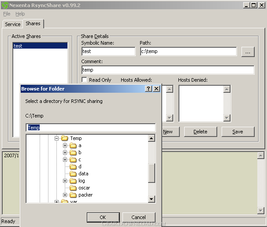Cancel the Browse for Folder dialog
267x227 pixels.
[139, 217]
